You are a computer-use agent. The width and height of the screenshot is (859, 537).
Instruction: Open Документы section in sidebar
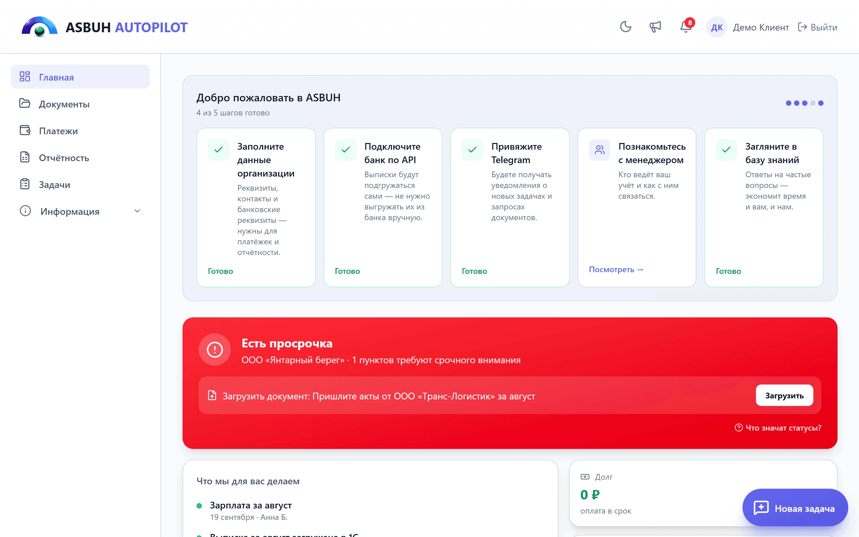pyautogui.click(x=80, y=104)
